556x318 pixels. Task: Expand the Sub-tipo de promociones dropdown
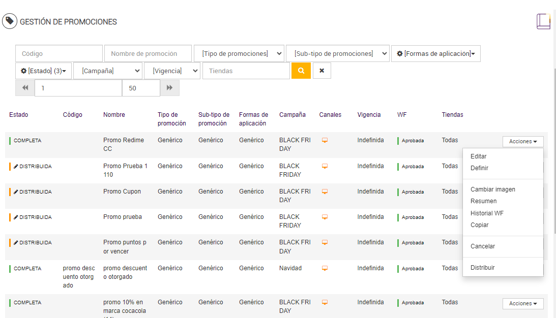tap(337, 53)
